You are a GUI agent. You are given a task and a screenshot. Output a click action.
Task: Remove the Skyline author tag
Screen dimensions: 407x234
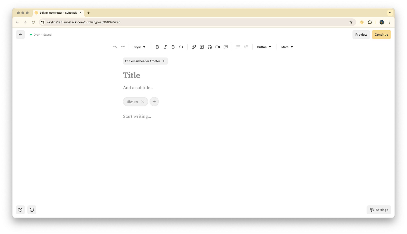(143, 102)
